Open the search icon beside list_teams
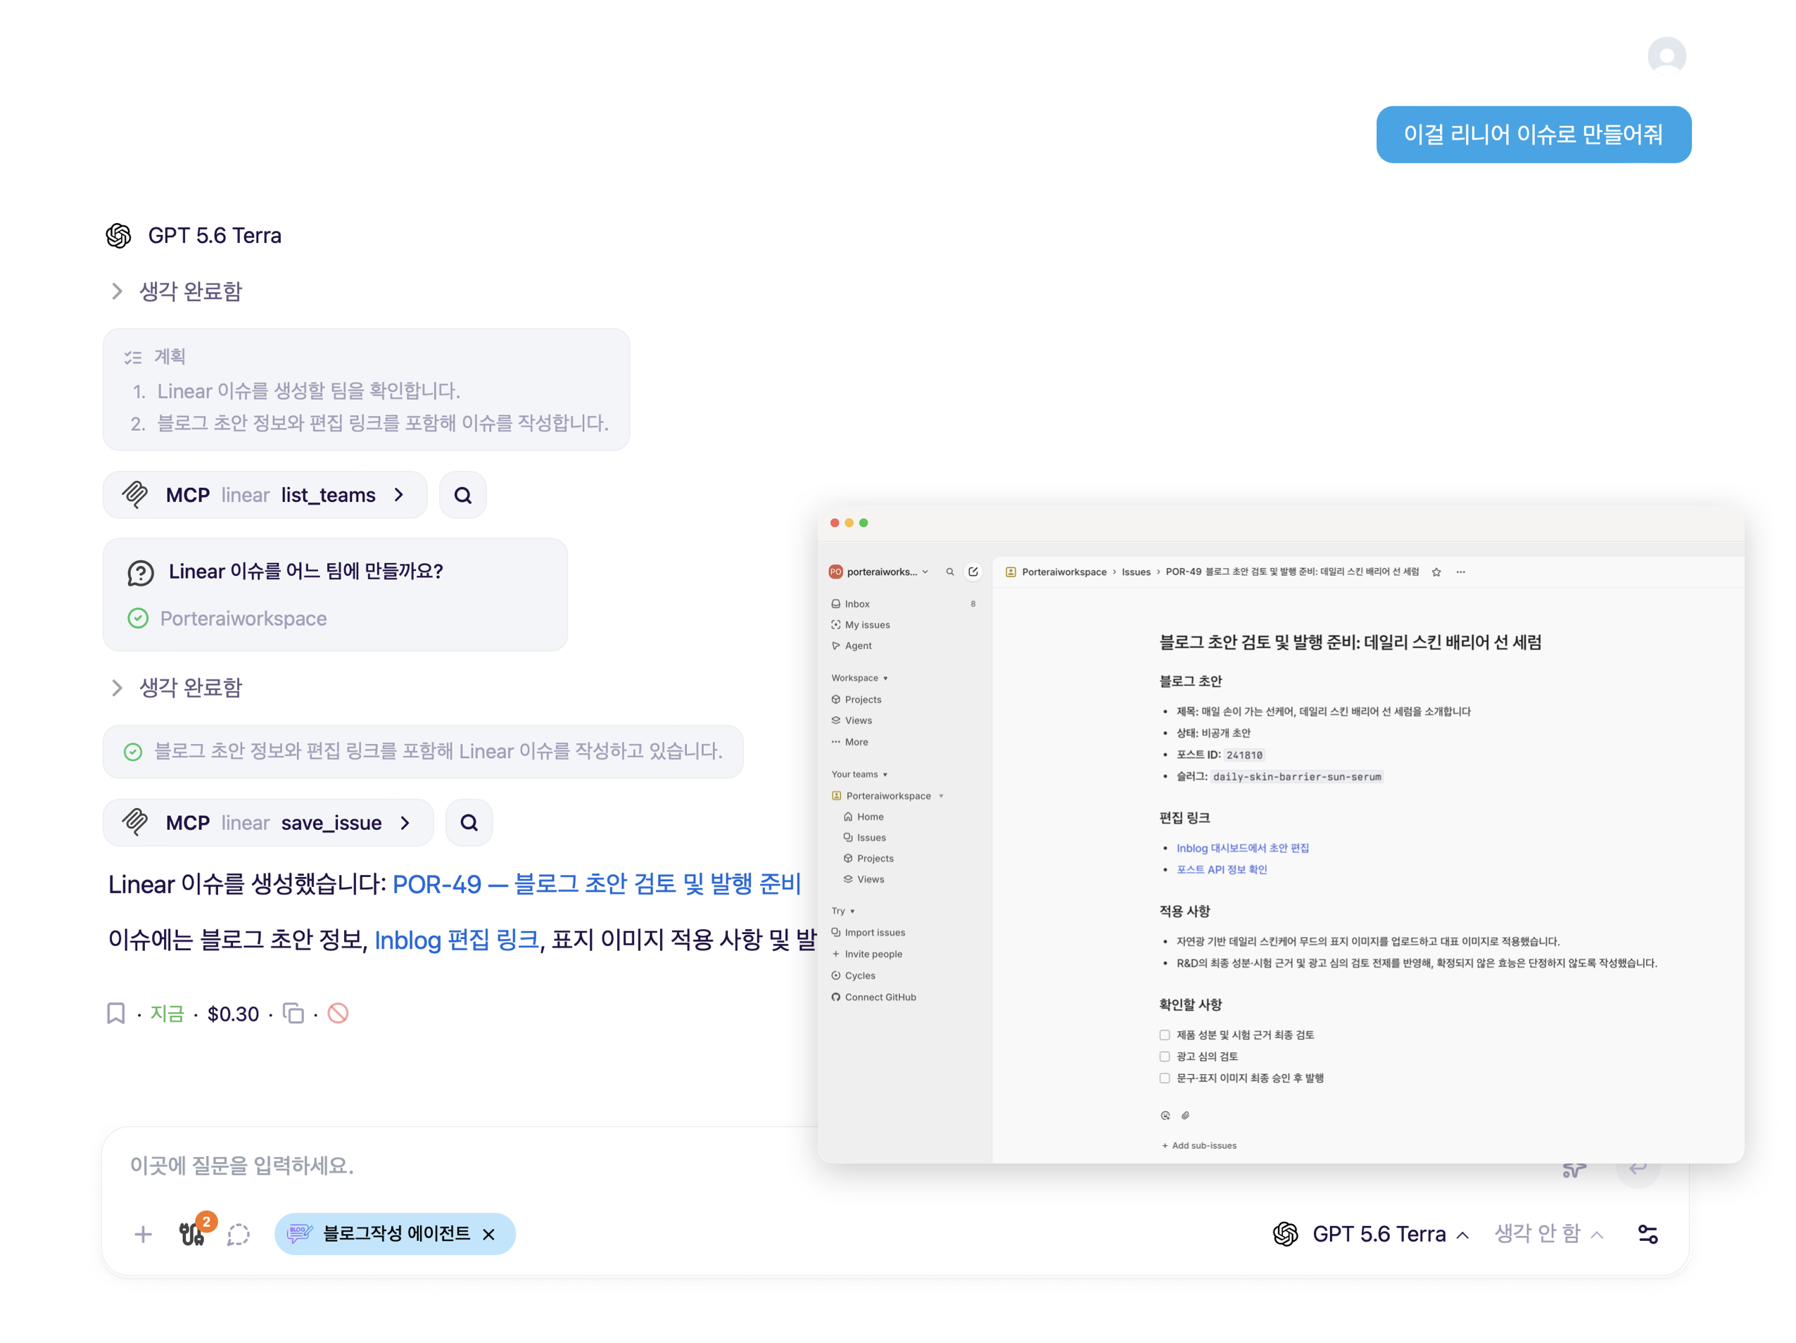The image size is (1796, 1343). (x=463, y=495)
